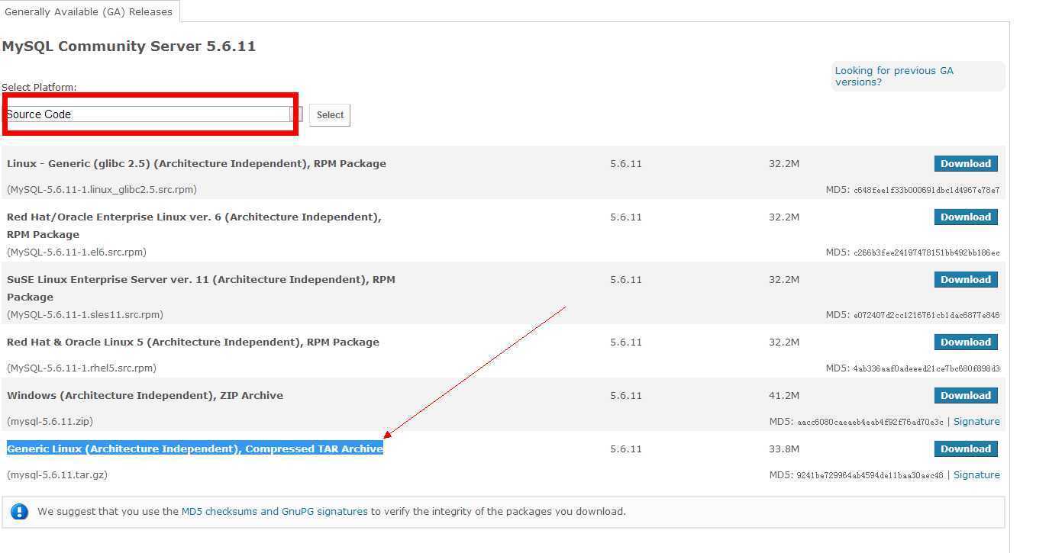Open the Generally Available (GA) Releases tab
This screenshot has width=1049, height=553.
(89, 11)
